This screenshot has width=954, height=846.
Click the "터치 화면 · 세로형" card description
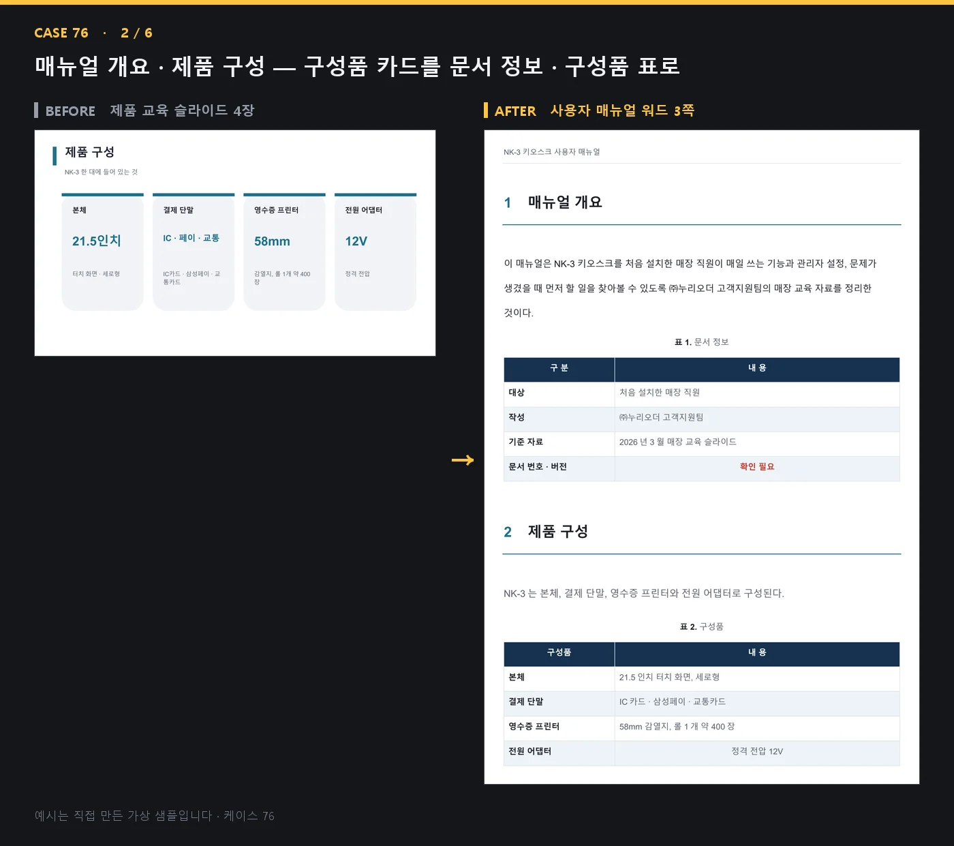point(96,274)
